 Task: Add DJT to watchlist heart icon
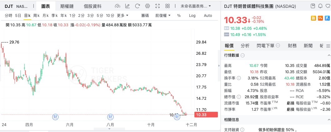pos(328,6)
